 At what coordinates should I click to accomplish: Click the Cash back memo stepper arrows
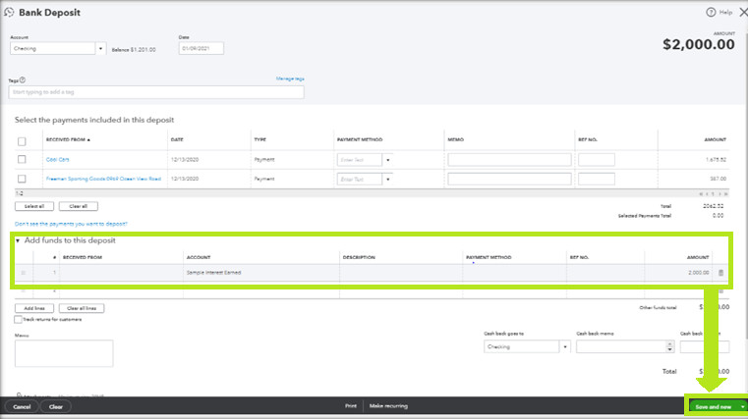pos(669,346)
